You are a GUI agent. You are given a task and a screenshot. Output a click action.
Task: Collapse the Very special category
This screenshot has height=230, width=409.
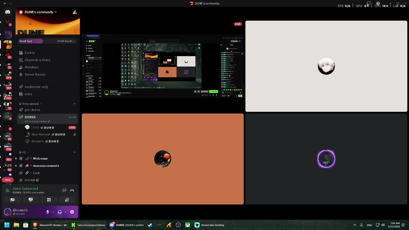tap(31, 104)
